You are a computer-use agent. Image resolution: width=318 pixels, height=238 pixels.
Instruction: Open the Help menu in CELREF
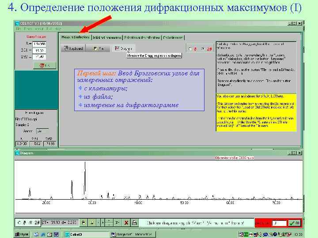click(x=58, y=29)
